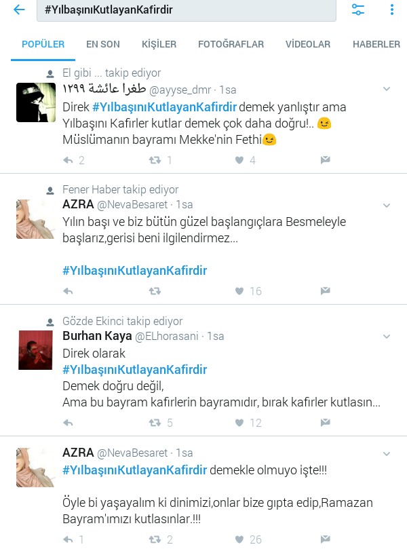Viewport: 407px width, 551px height.
Task: Like the Burhan Kaya tweet
Action: click(239, 422)
